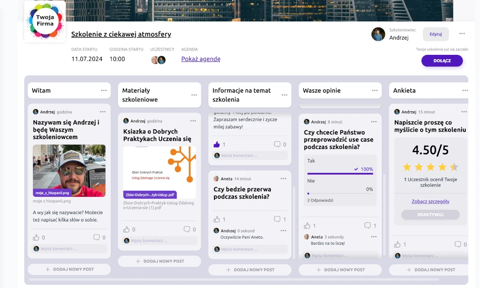Open options for Andrzej's 'Oczywiście Pani Aneto' comment
496x288 pixels.
tap(283, 230)
